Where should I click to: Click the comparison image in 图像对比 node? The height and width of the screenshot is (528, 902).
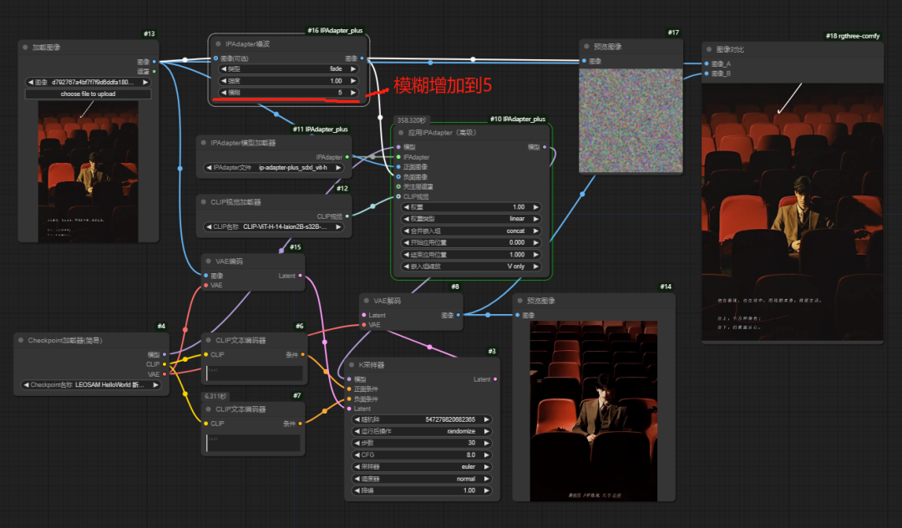(x=793, y=211)
